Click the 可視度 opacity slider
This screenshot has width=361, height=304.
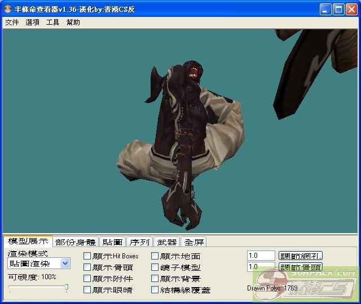38,288
